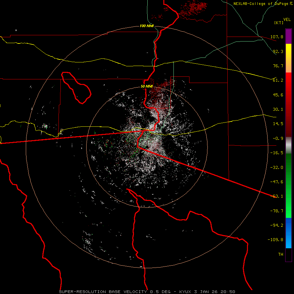Image resolution: width=294 pixels, height=294 pixels.
Task: Pick the blue segment of the color bar
Action: click(288, 233)
